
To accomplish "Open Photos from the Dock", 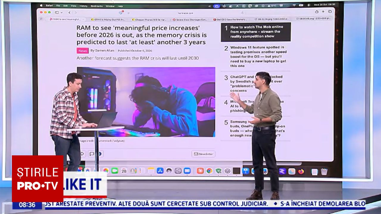I will [x=106, y=171].
